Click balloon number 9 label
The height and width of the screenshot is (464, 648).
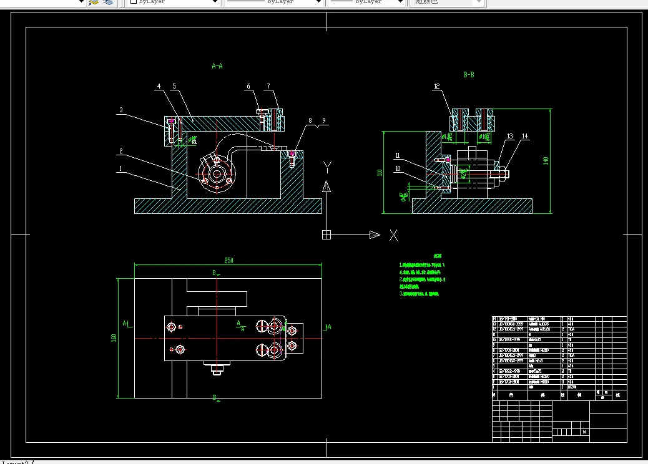click(x=324, y=120)
